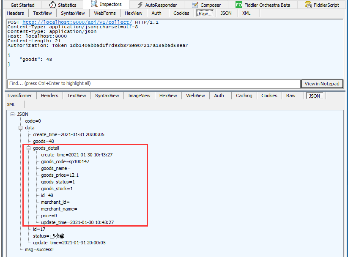348x257 pixels.
Task: Open response Cookies tab
Action: [269, 96]
